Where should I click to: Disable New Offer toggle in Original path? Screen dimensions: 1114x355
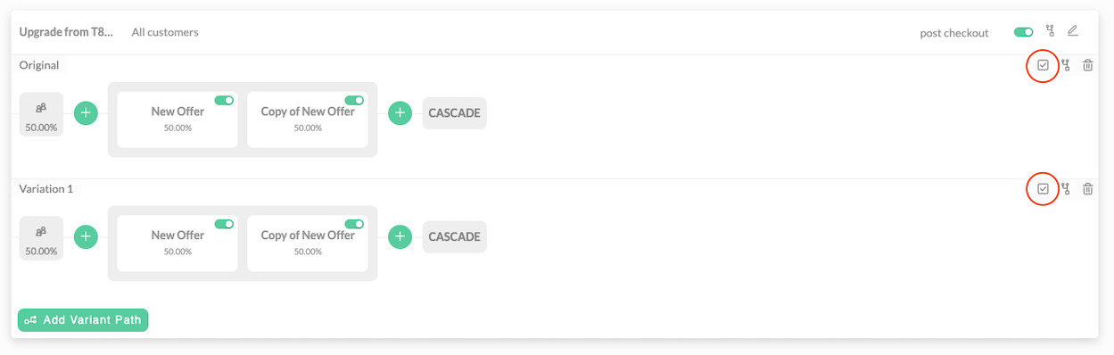[224, 101]
